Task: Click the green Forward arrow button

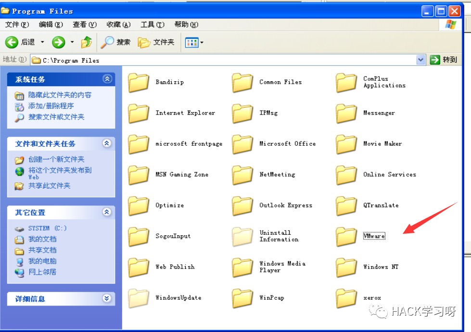Action: 58,42
